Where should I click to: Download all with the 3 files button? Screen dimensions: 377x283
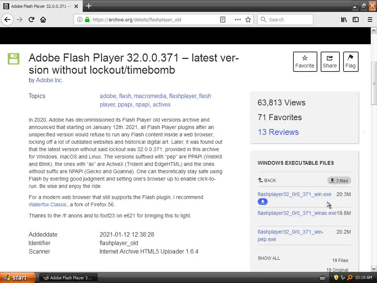(x=339, y=181)
